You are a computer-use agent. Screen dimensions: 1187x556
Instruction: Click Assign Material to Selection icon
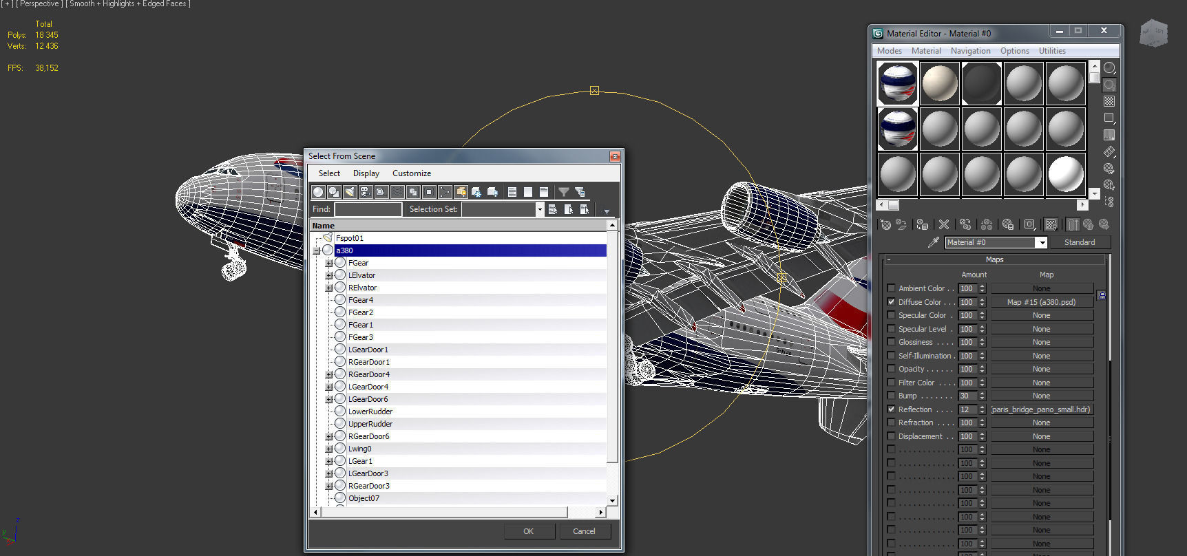pyautogui.click(x=923, y=224)
